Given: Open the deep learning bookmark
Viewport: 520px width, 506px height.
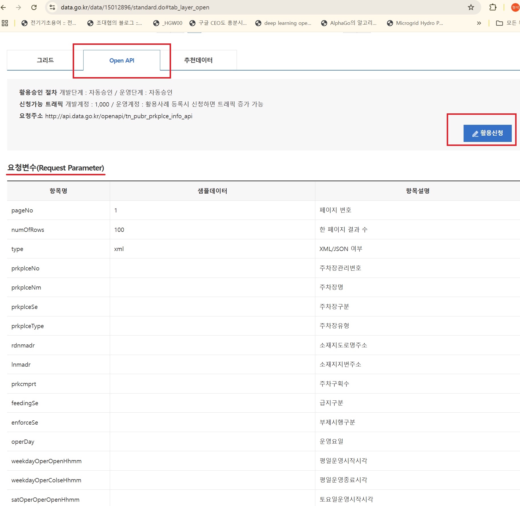Looking at the screenshot, I should pyautogui.click(x=283, y=23).
